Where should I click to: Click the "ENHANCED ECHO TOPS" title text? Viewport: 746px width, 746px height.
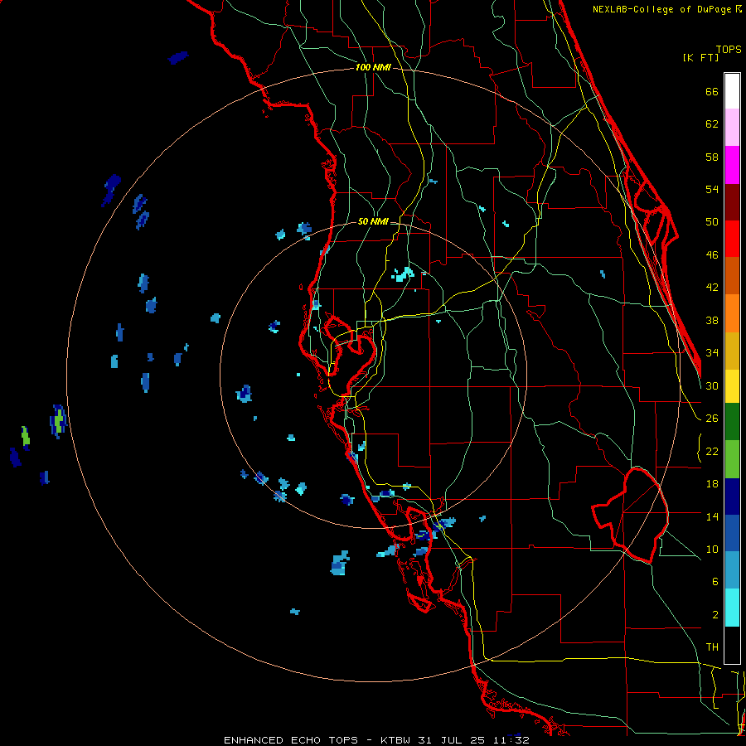point(291,740)
